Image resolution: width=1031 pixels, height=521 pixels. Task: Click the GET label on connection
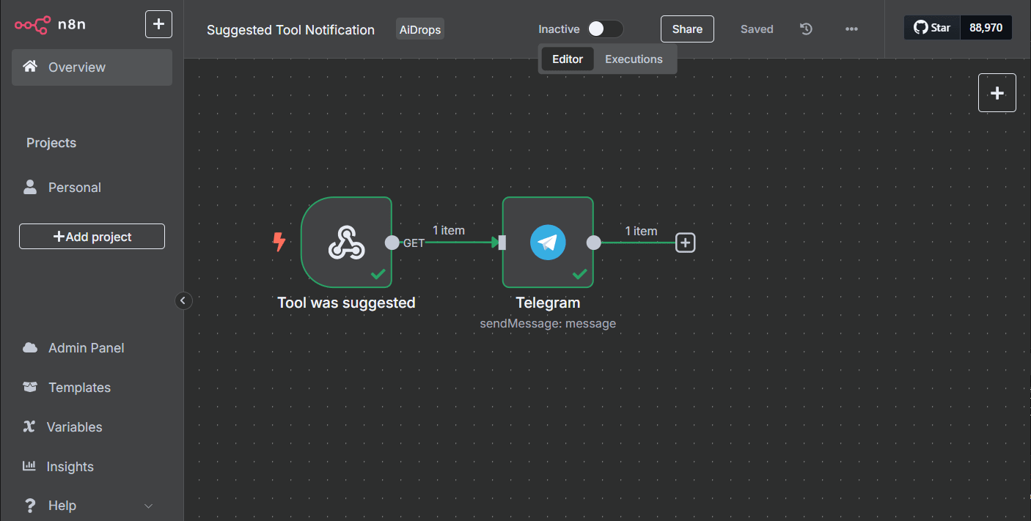pyautogui.click(x=414, y=243)
